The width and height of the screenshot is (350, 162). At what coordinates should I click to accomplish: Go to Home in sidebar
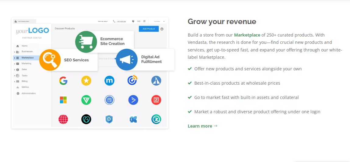[x=25, y=46]
